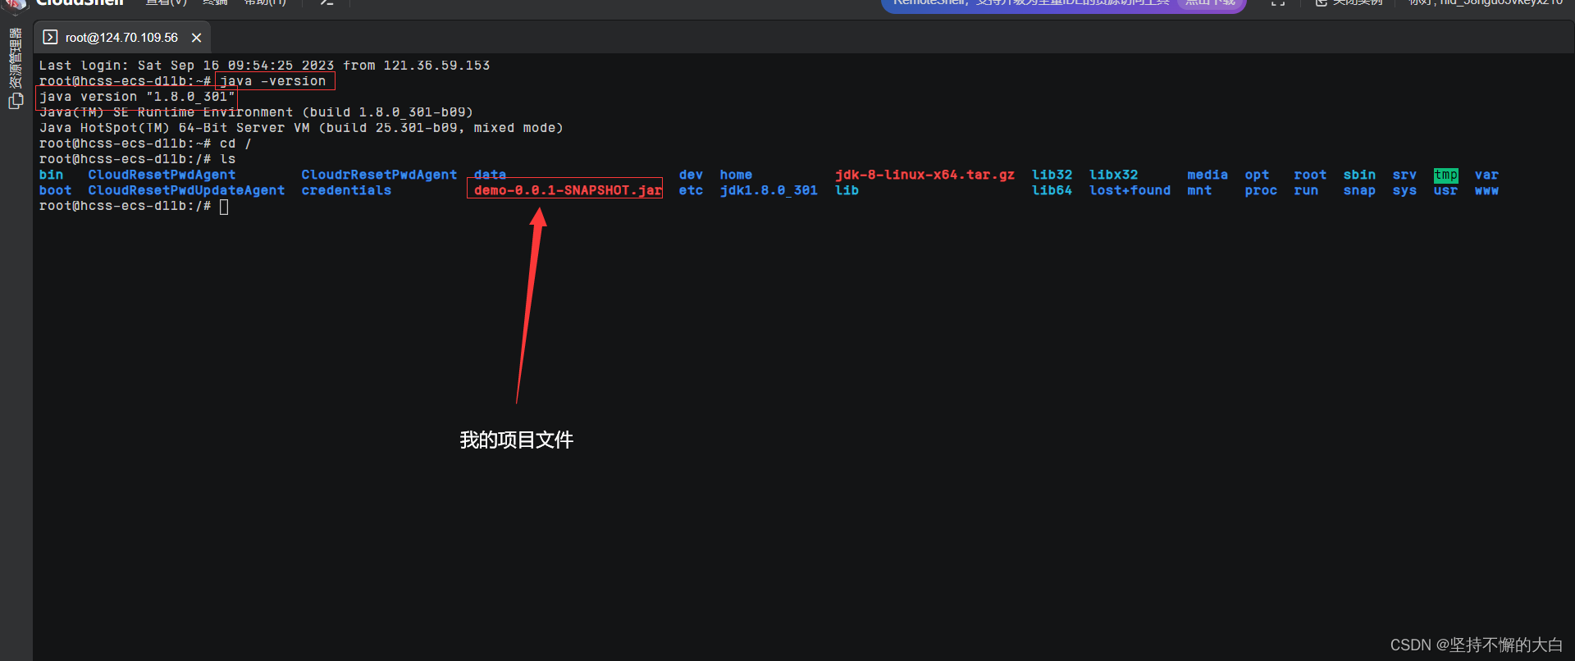The image size is (1575, 661).
Task: Click the highlighted tmp directory name
Action: [1445, 175]
